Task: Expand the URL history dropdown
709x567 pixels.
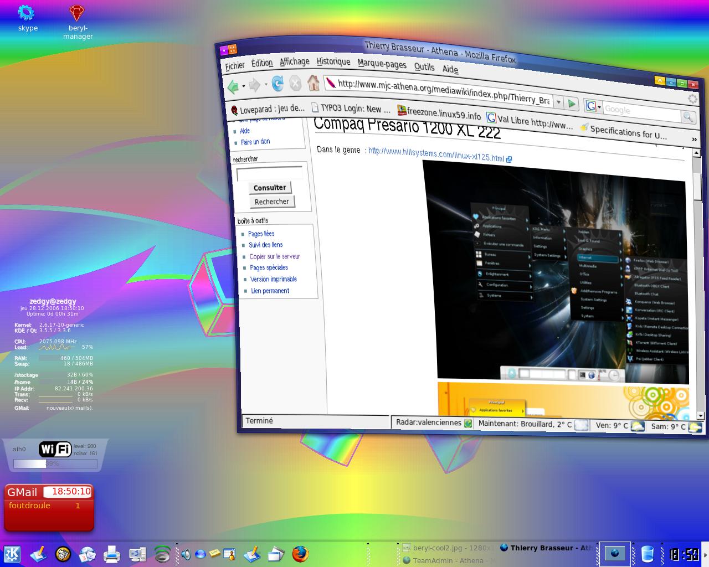Action: click(558, 102)
